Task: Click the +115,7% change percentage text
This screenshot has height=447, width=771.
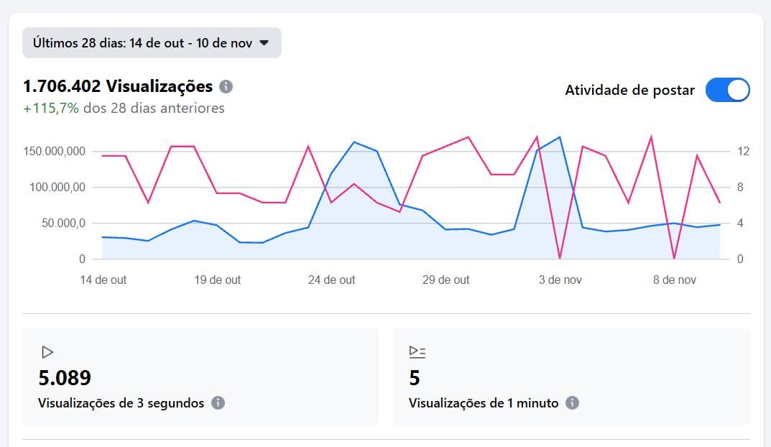Action: tap(51, 109)
